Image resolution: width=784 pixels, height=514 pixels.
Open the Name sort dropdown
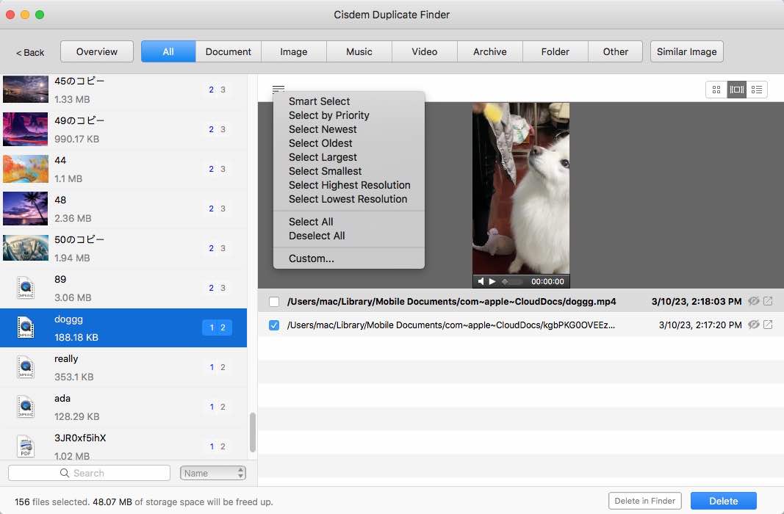coord(212,473)
